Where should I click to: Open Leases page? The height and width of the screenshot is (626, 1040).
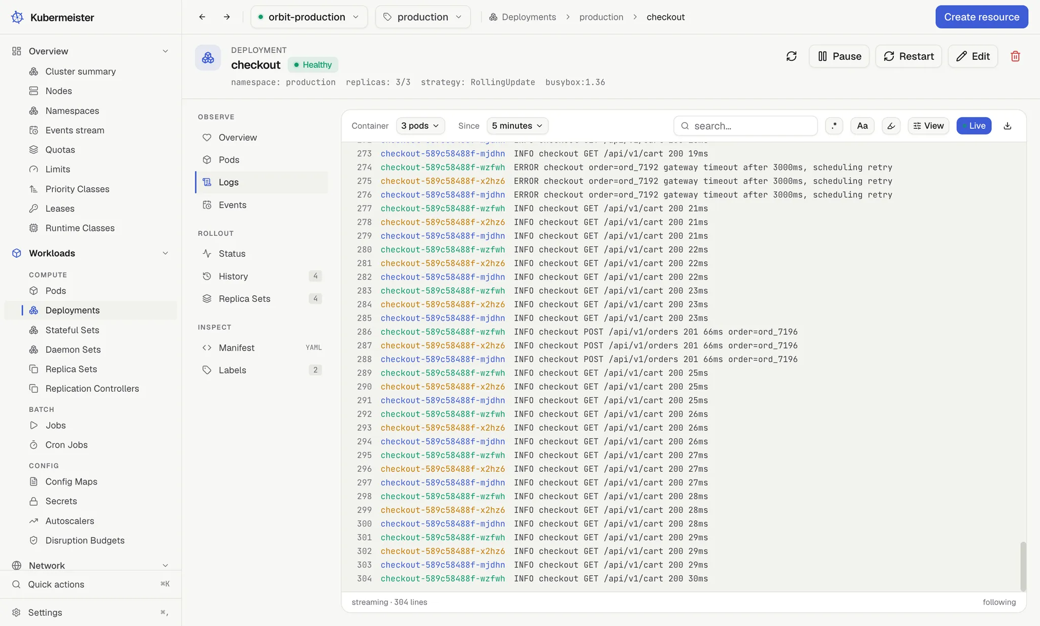coord(59,208)
